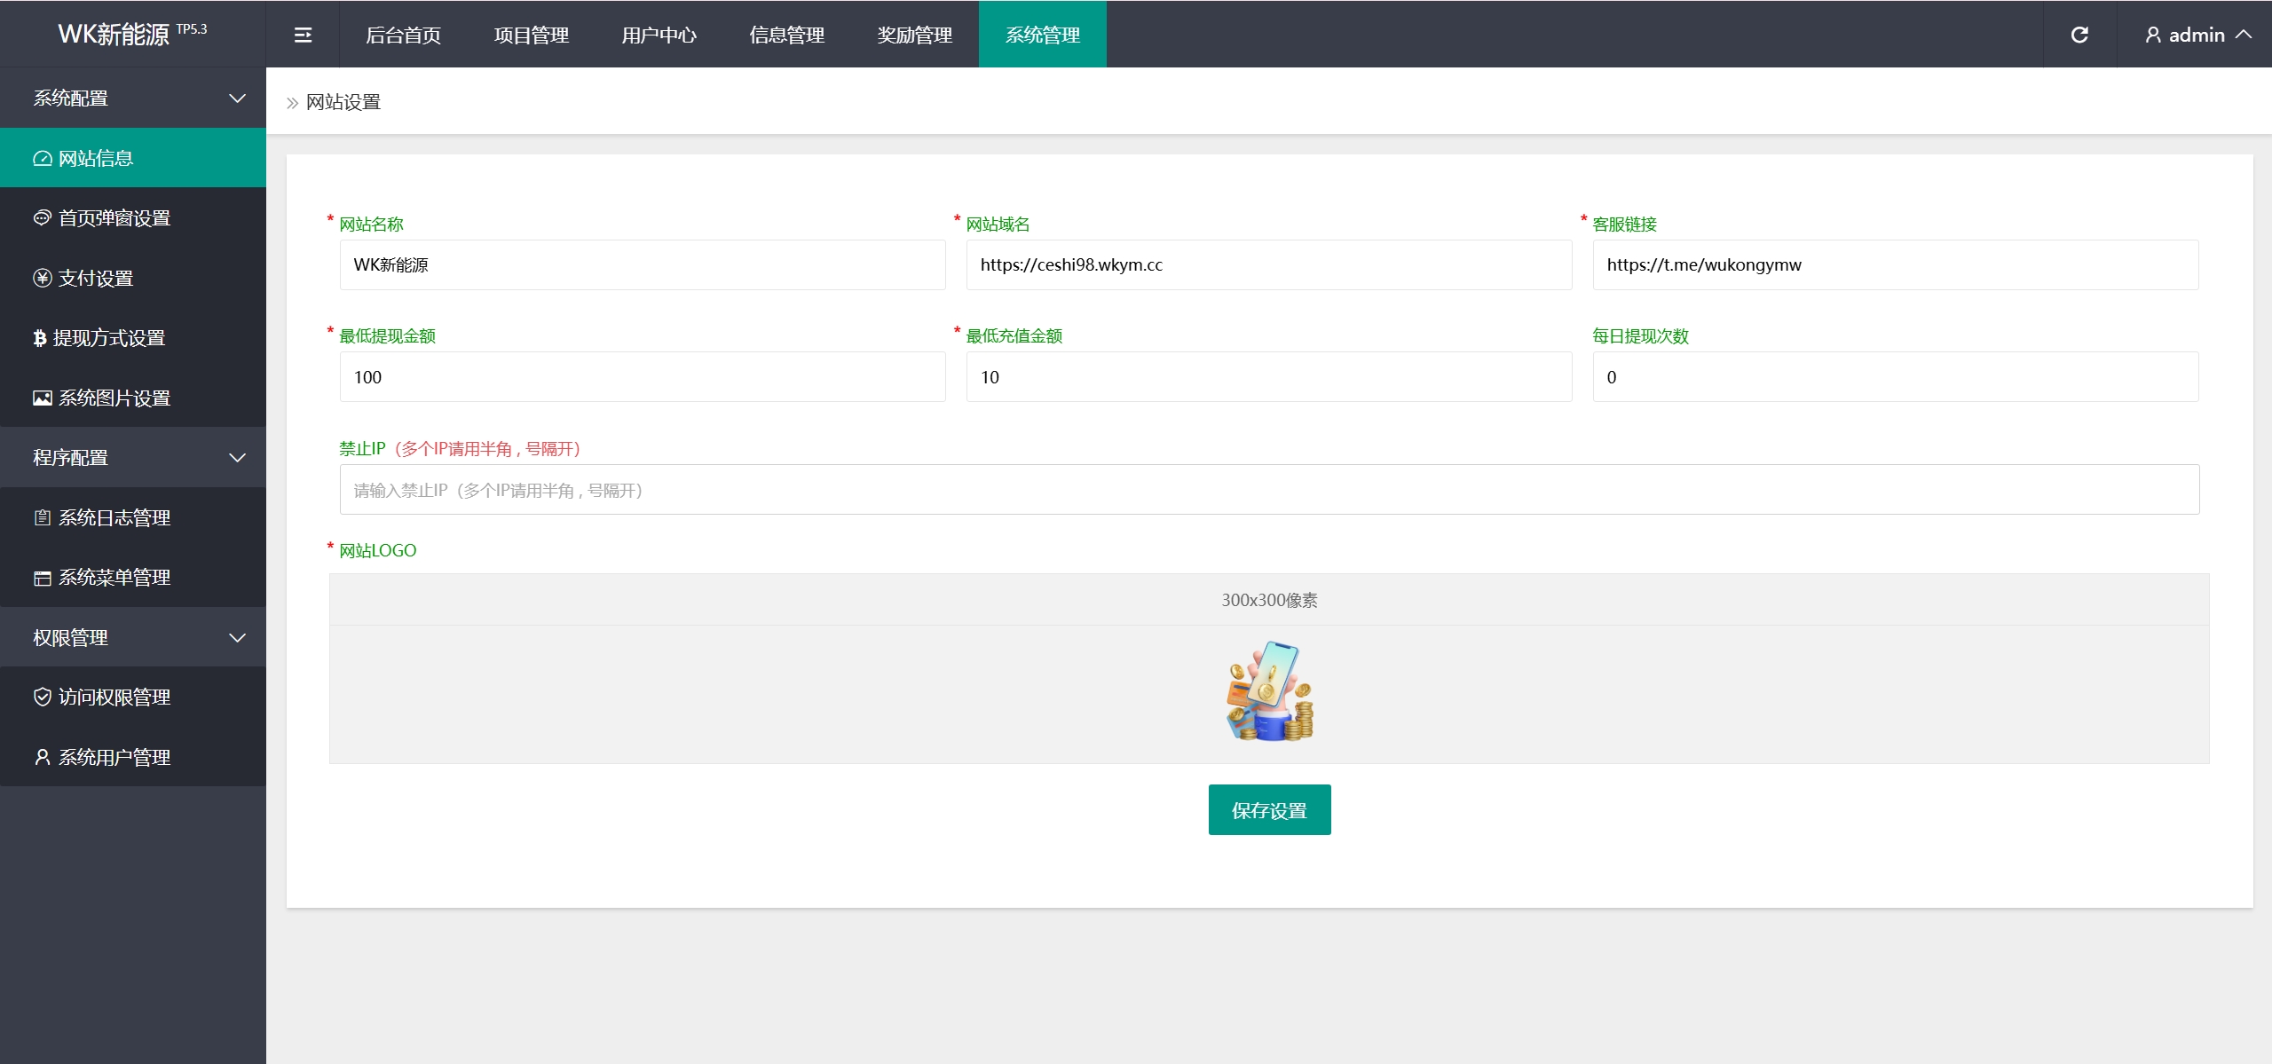
Task: Click the website LOGO thumbnail image
Action: pos(1270,692)
